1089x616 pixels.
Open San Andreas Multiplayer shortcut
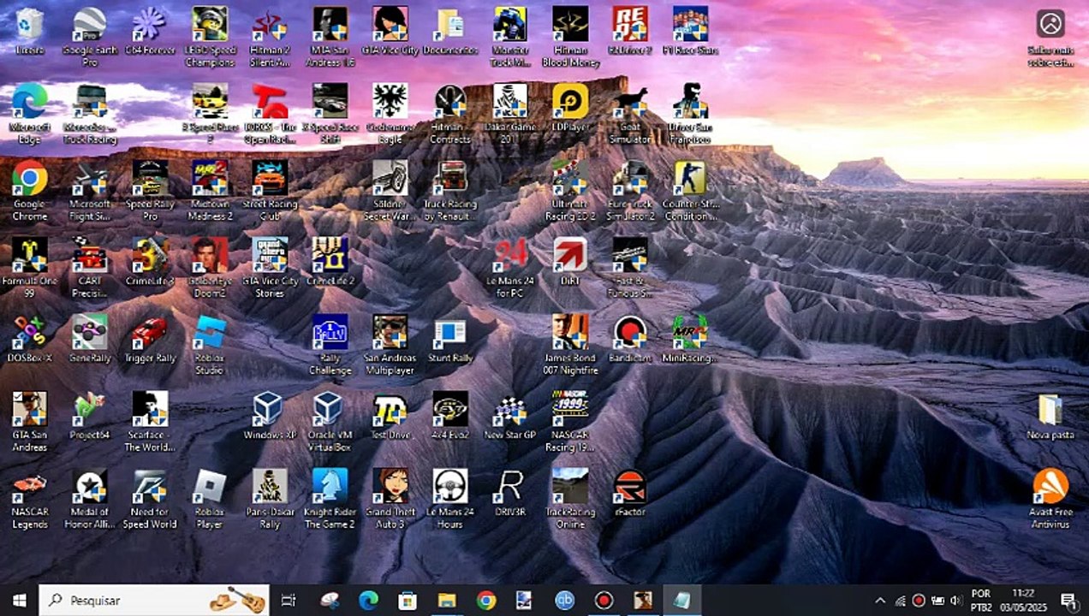pos(390,345)
